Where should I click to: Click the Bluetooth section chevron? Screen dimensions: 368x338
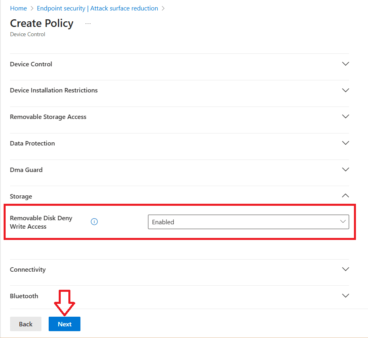point(345,296)
